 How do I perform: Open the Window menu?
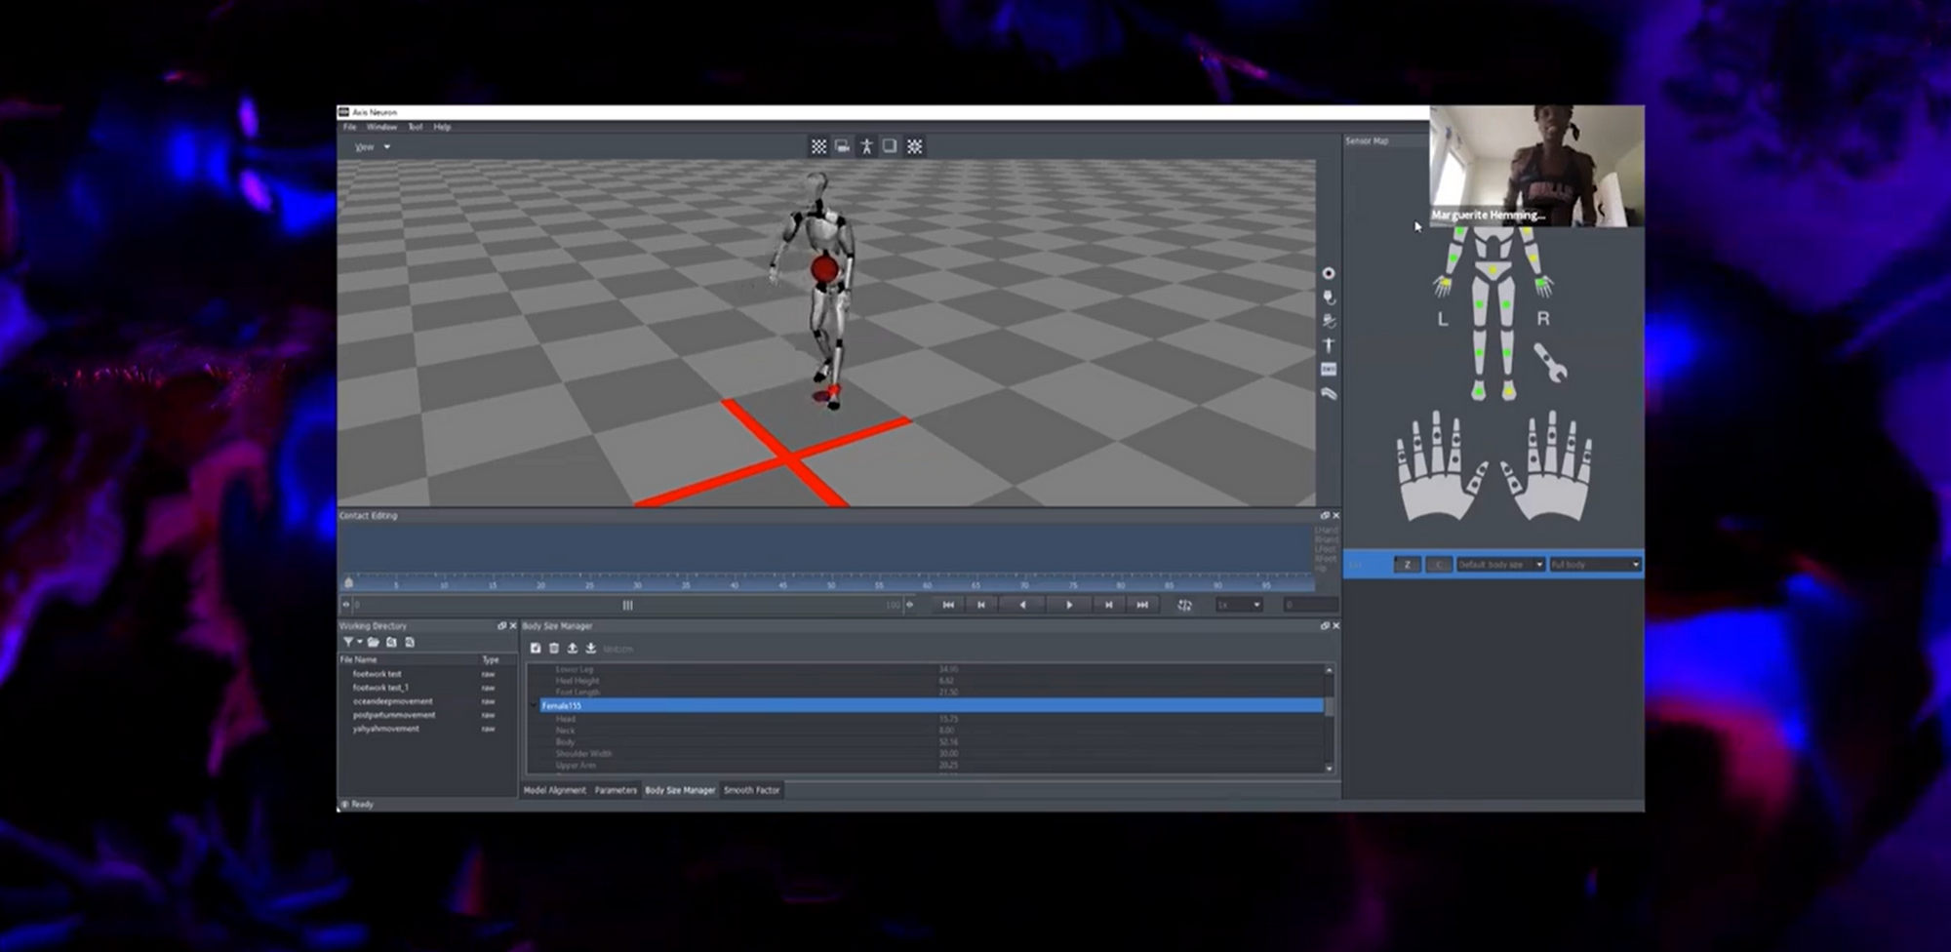381,127
